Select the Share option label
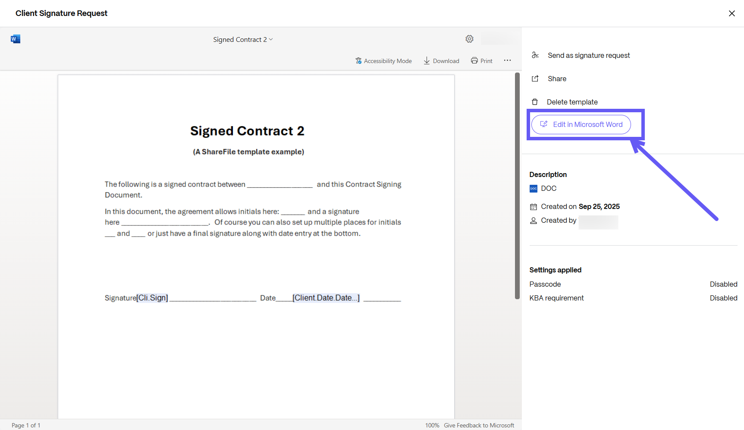This screenshot has width=744, height=430. (557, 79)
